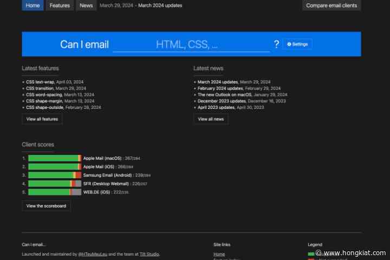
Task: Open footer Home site link
Action: 219,254
